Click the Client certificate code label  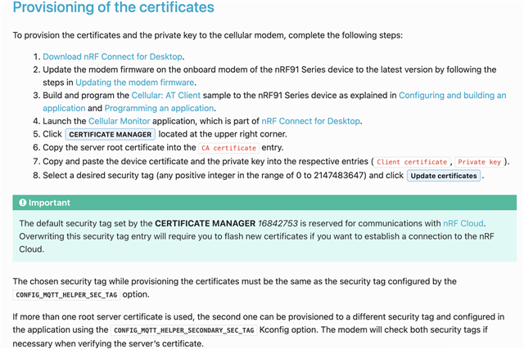pyautogui.click(x=412, y=162)
